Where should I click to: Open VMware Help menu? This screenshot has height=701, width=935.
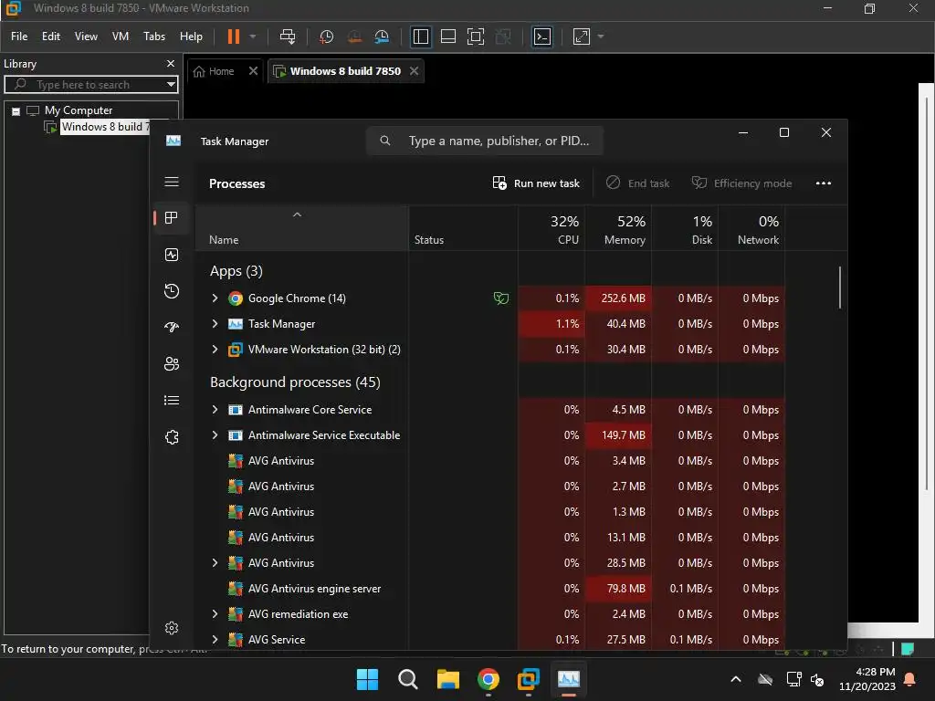[191, 37]
